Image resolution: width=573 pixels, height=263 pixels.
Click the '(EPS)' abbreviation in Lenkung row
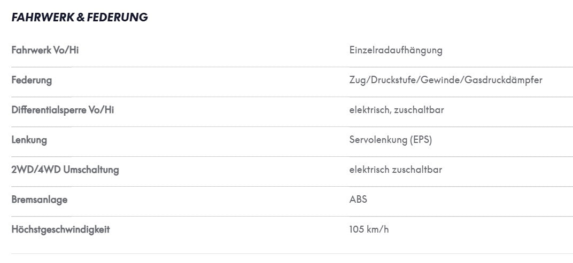pos(421,140)
